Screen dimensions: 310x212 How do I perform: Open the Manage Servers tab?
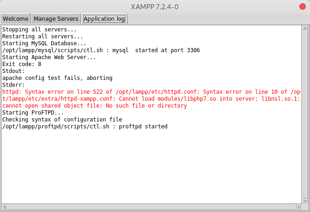tap(56, 19)
